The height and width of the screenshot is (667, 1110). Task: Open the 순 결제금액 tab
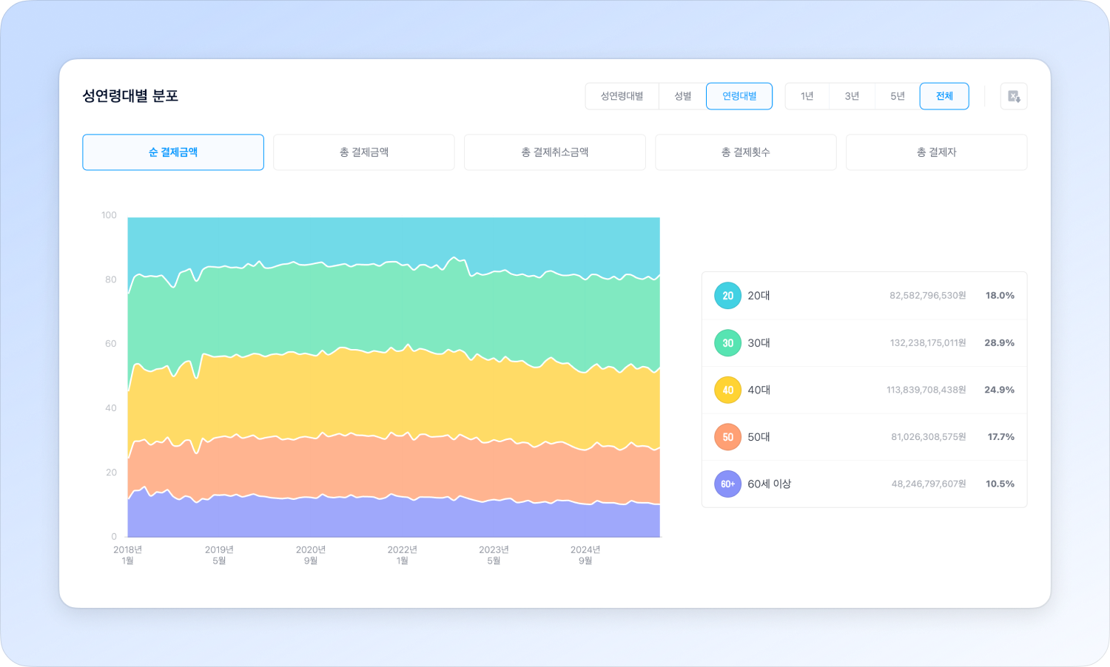click(x=173, y=152)
